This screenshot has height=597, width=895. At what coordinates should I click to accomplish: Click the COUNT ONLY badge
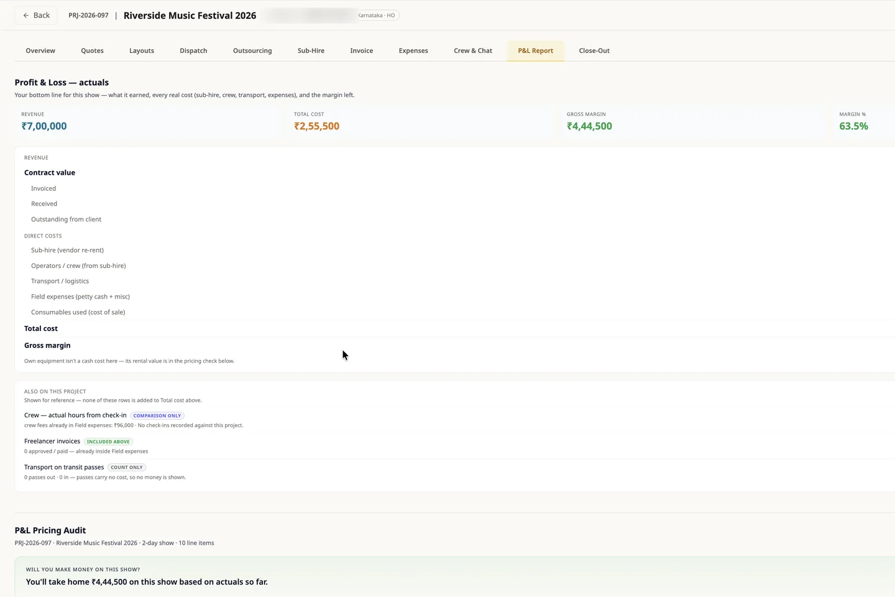tap(127, 468)
